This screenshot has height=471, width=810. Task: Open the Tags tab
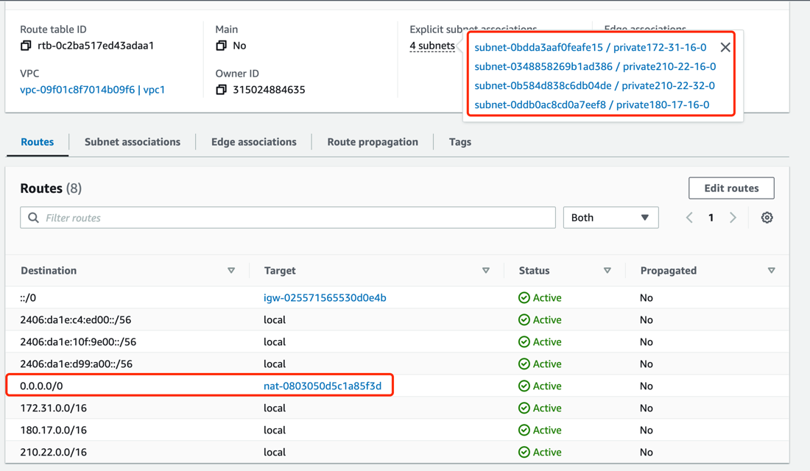[459, 141]
